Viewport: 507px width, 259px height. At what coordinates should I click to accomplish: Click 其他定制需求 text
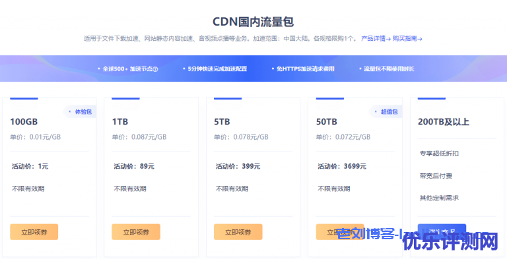point(439,198)
